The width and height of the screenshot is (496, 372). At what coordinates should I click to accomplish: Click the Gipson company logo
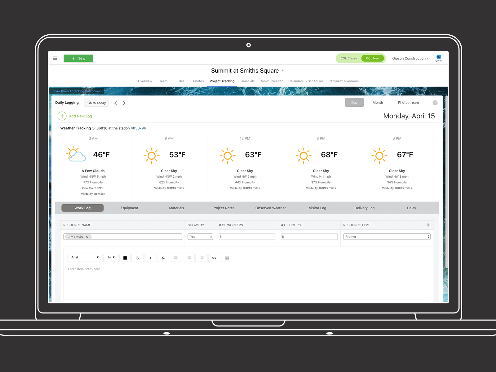(439, 58)
